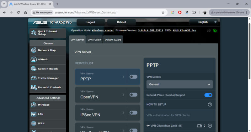Close the ASUS Wireless Router browser tab
251x132 pixels.
(x=50, y=4)
